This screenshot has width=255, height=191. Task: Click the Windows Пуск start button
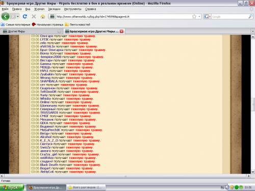point(12,187)
